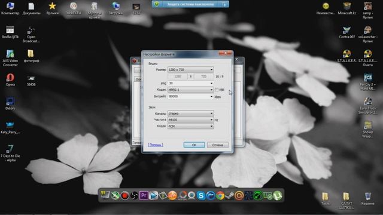Select the ЭФФЕКТЫ desktop icon
The width and height of the screenshot is (383, 215).
tap(73, 8)
